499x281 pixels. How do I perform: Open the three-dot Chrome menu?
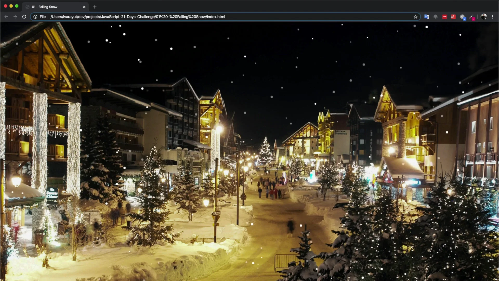click(493, 17)
